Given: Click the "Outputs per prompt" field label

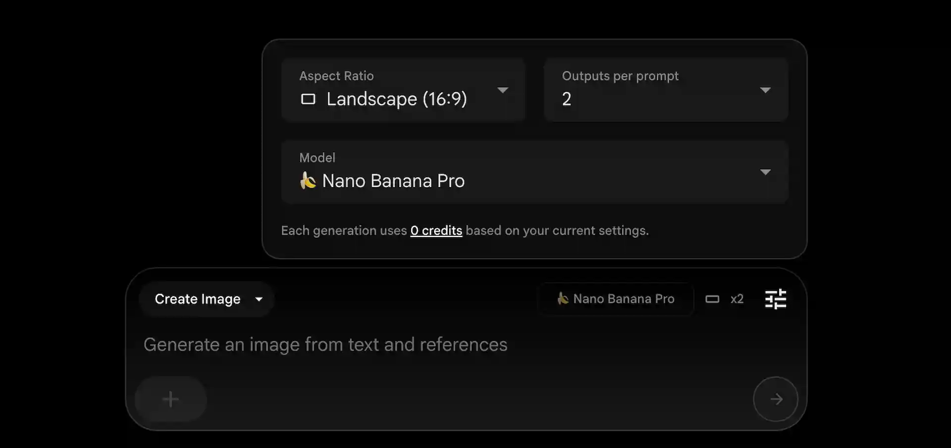Looking at the screenshot, I should coord(620,76).
